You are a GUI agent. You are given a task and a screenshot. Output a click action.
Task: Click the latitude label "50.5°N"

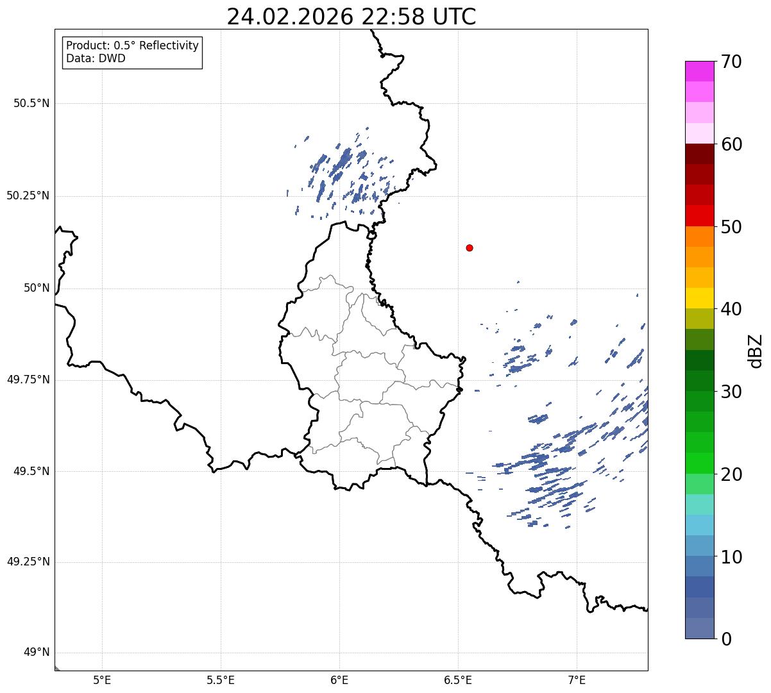point(31,103)
